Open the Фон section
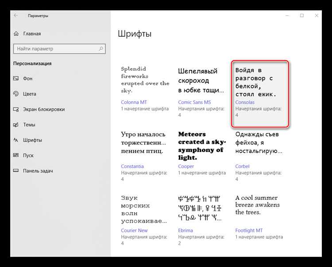This screenshot has height=267, width=332. [x=28, y=78]
